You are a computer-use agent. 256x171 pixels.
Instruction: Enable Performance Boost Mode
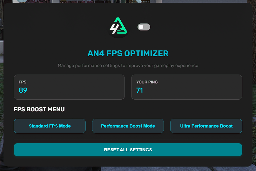pyautogui.click(x=128, y=126)
